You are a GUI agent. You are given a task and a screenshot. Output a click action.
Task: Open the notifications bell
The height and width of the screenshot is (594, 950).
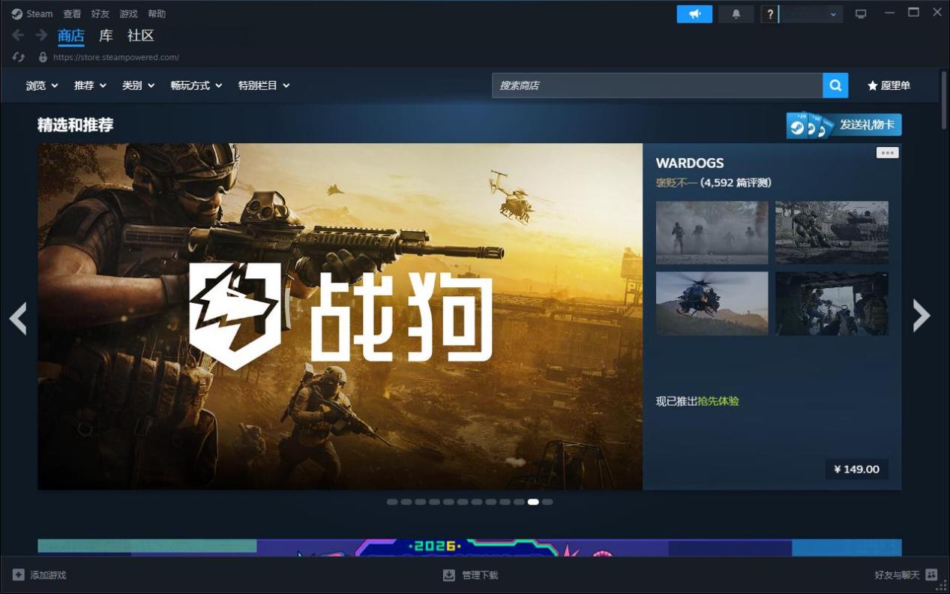736,13
